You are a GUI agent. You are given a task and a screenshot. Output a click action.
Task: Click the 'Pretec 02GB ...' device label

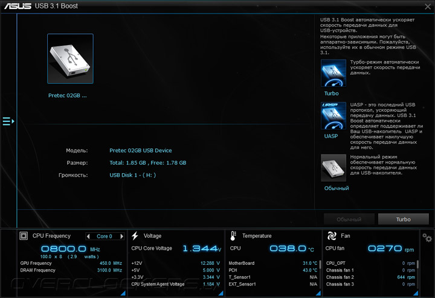[x=68, y=95]
